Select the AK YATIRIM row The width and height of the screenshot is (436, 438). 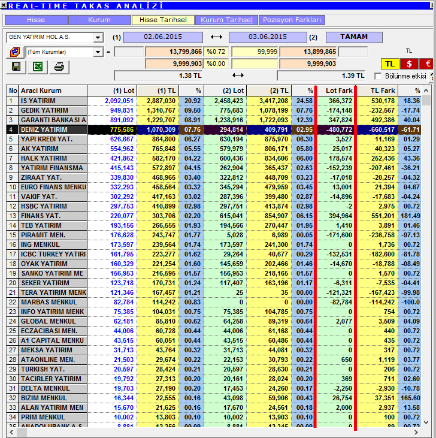click(x=214, y=149)
